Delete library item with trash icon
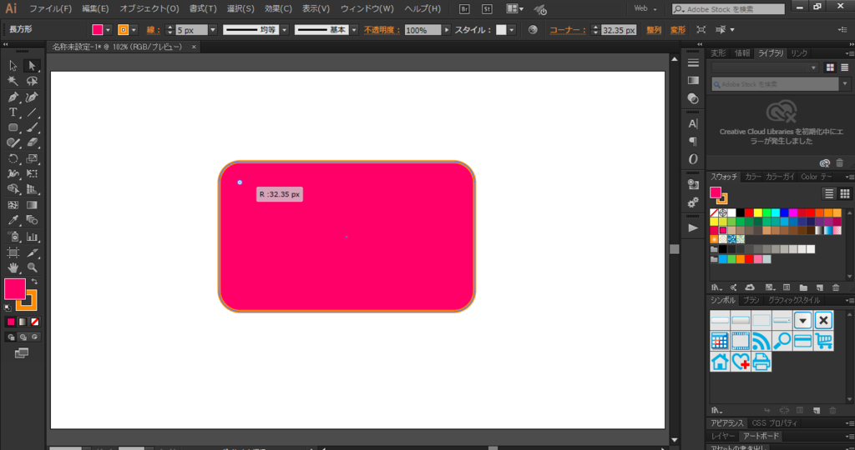This screenshot has height=450, width=855. [x=840, y=162]
